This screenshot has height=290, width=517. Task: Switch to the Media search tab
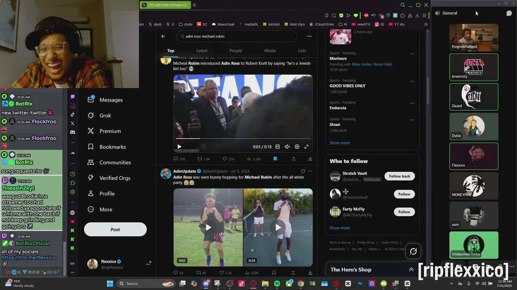pos(270,51)
